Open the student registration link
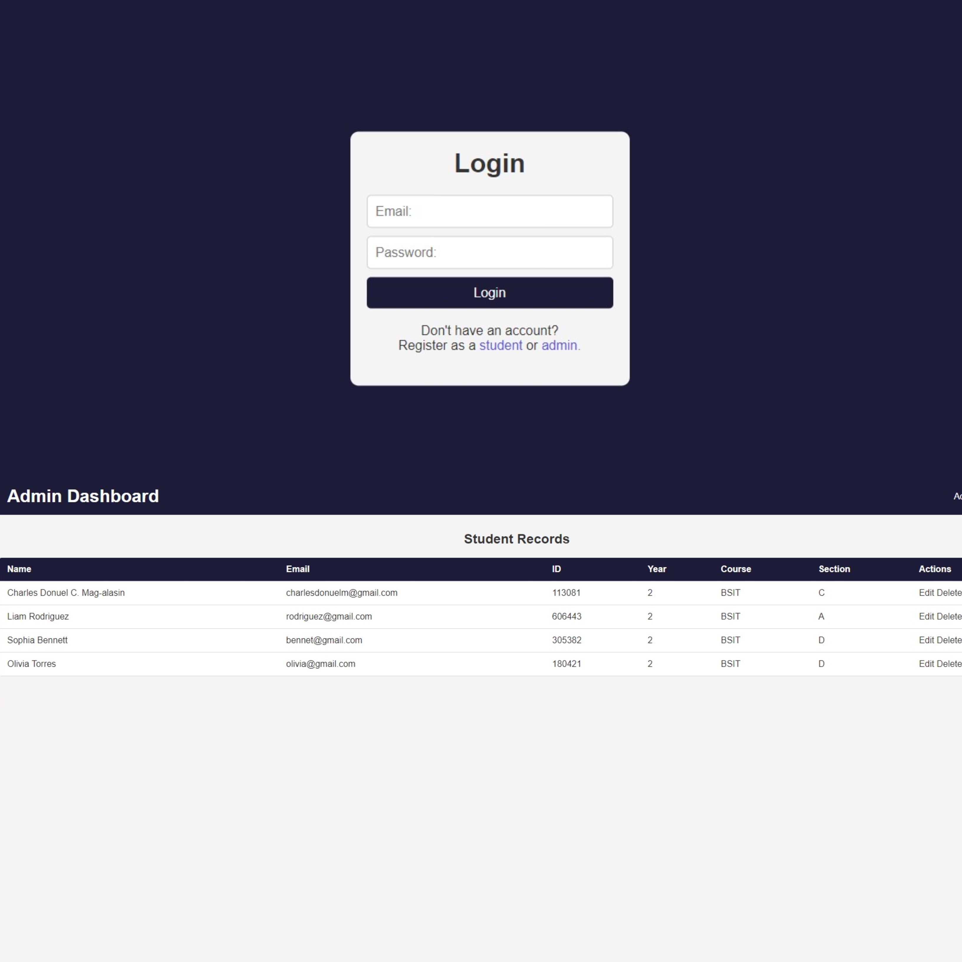 pos(500,345)
